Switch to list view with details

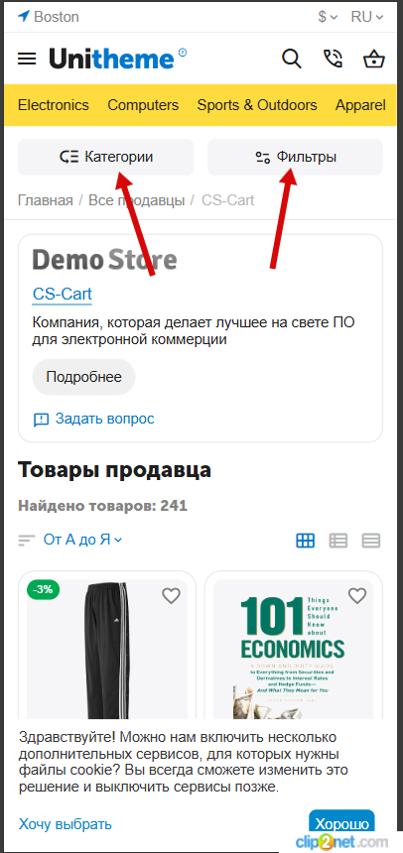[338, 541]
